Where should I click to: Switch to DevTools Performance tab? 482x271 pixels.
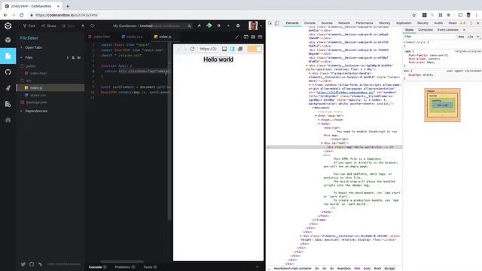point(365,23)
